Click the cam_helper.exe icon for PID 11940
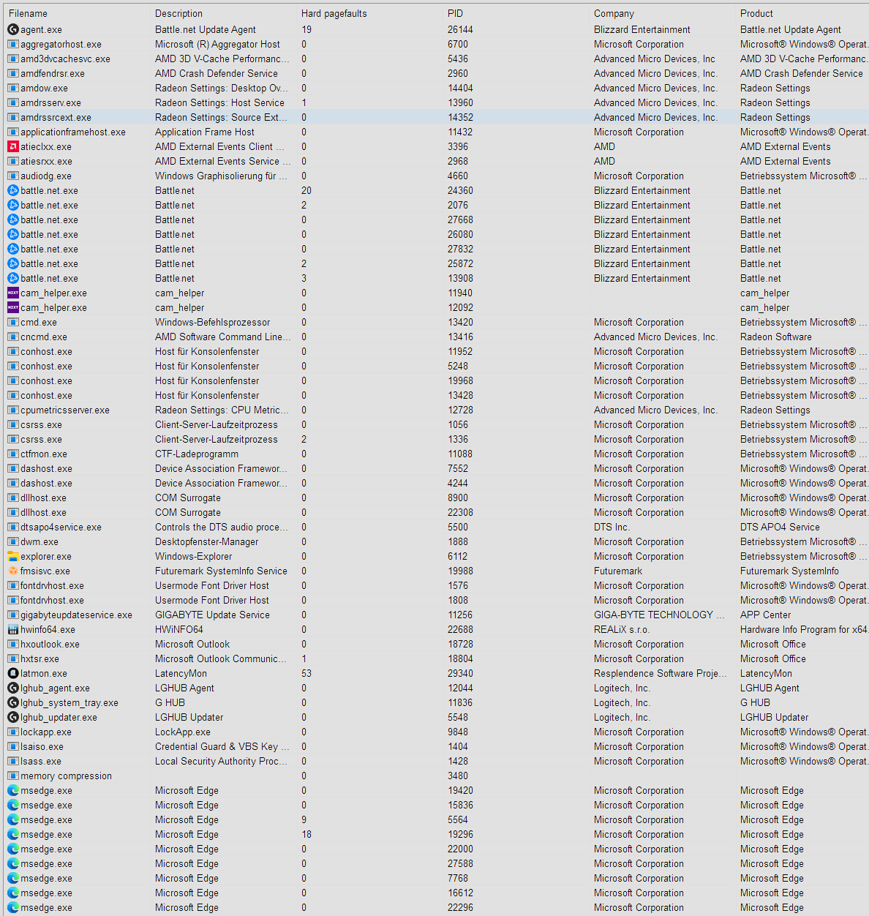Viewport: 869px width, 916px height. click(x=13, y=293)
